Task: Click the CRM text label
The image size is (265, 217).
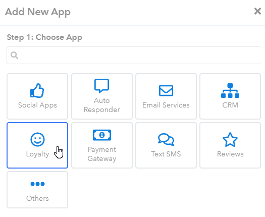Action: (230, 105)
